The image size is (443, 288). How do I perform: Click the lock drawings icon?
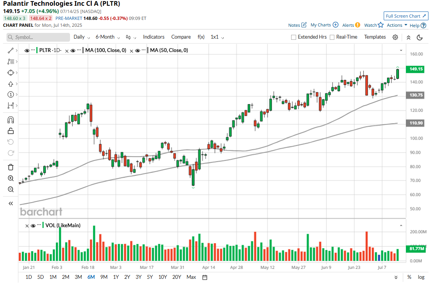(x=10, y=131)
